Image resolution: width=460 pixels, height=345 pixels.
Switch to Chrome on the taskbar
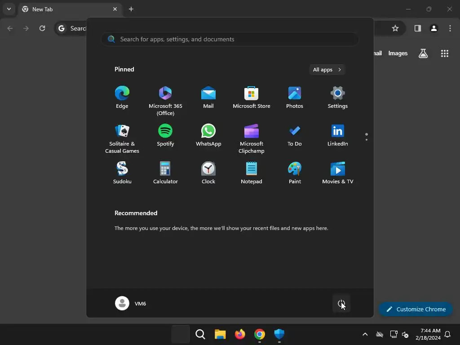[x=260, y=334]
